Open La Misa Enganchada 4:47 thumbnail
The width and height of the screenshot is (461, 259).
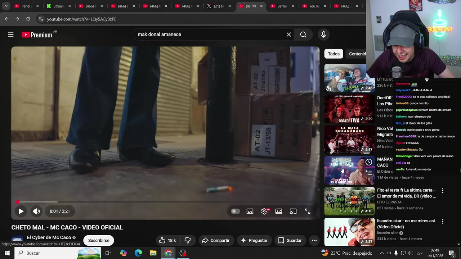point(349,140)
